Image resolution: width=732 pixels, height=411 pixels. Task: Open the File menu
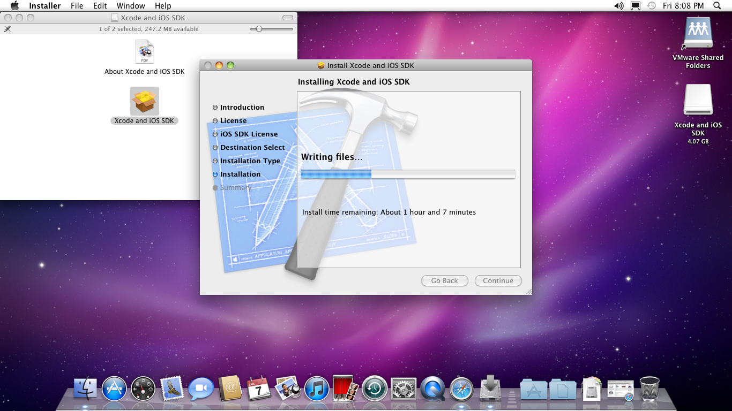tap(77, 6)
